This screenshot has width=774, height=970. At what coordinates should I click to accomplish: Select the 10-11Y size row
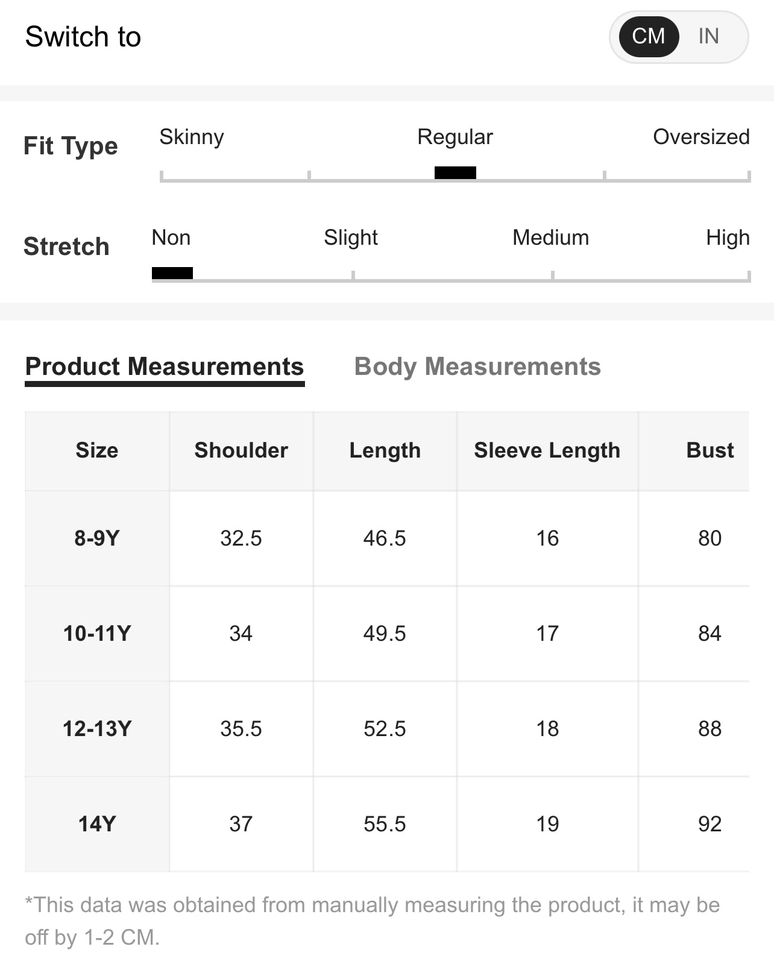pyautogui.click(x=97, y=633)
